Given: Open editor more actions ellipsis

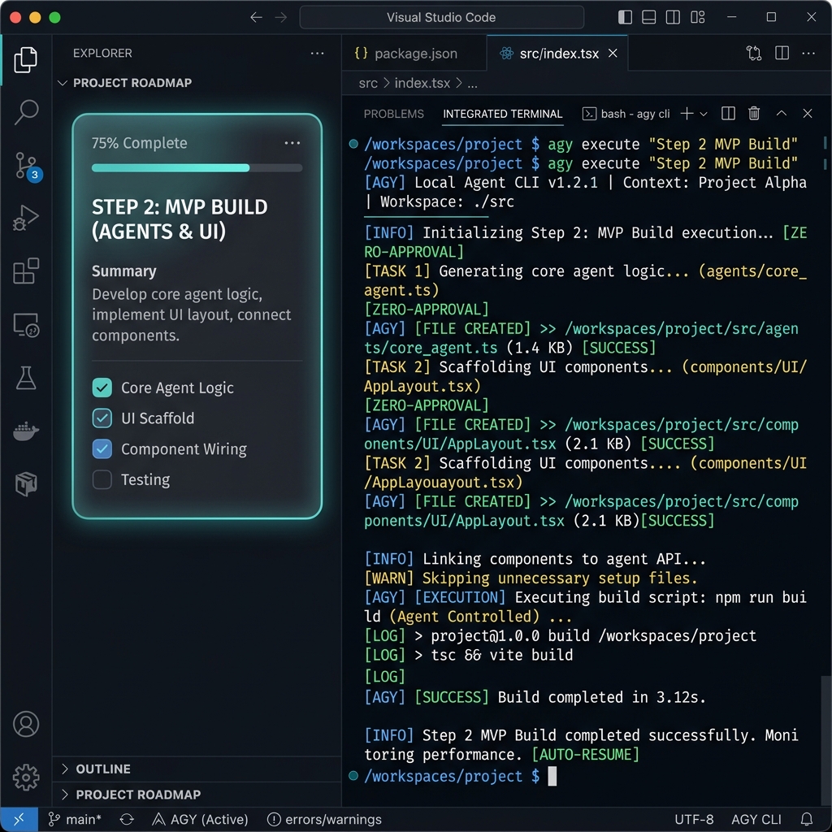Looking at the screenshot, I should pyautogui.click(x=808, y=53).
